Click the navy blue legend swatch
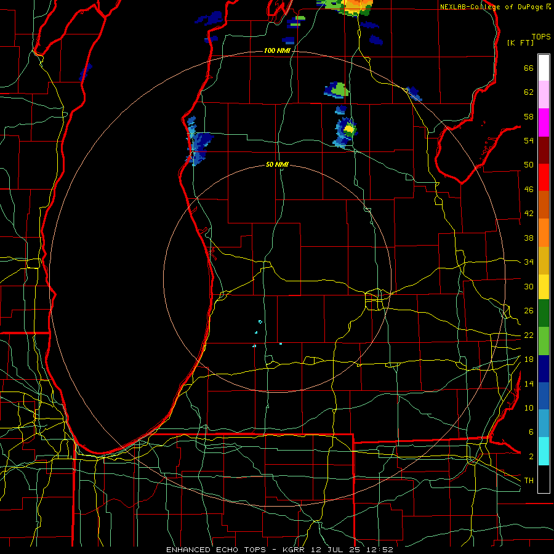This screenshot has width=554, height=554. click(544, 369)
